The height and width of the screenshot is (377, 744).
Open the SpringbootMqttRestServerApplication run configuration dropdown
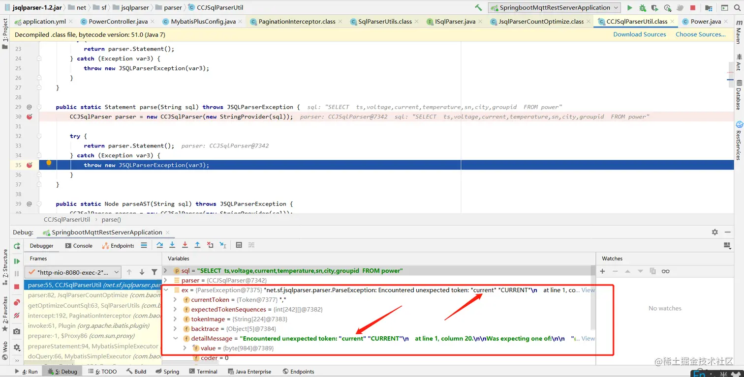(x=555, y=7)
